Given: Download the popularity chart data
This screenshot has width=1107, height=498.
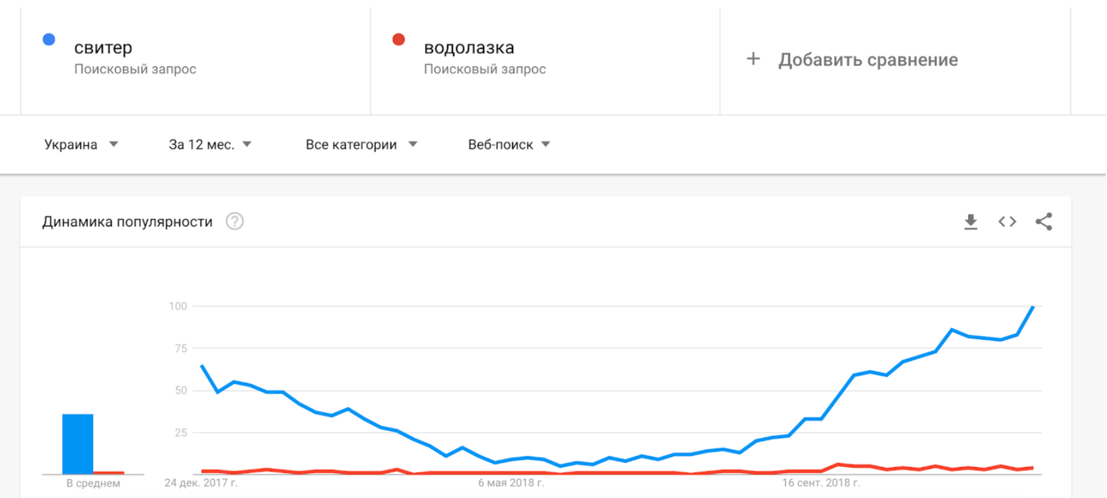Looking at the screenshot, I should point(971,222).
